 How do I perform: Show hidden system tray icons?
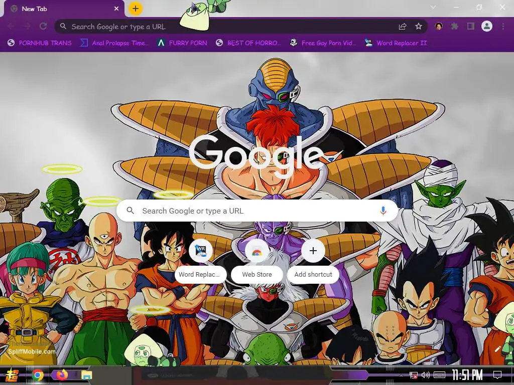tap(401, 375)
